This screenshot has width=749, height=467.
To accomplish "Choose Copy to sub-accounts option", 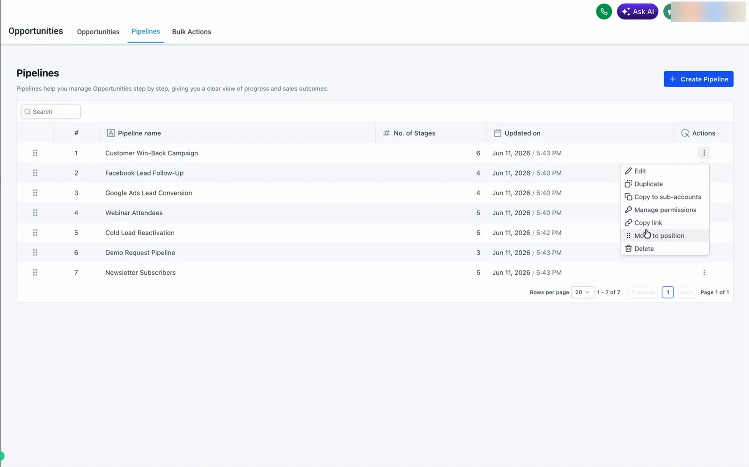I will 665,197.
